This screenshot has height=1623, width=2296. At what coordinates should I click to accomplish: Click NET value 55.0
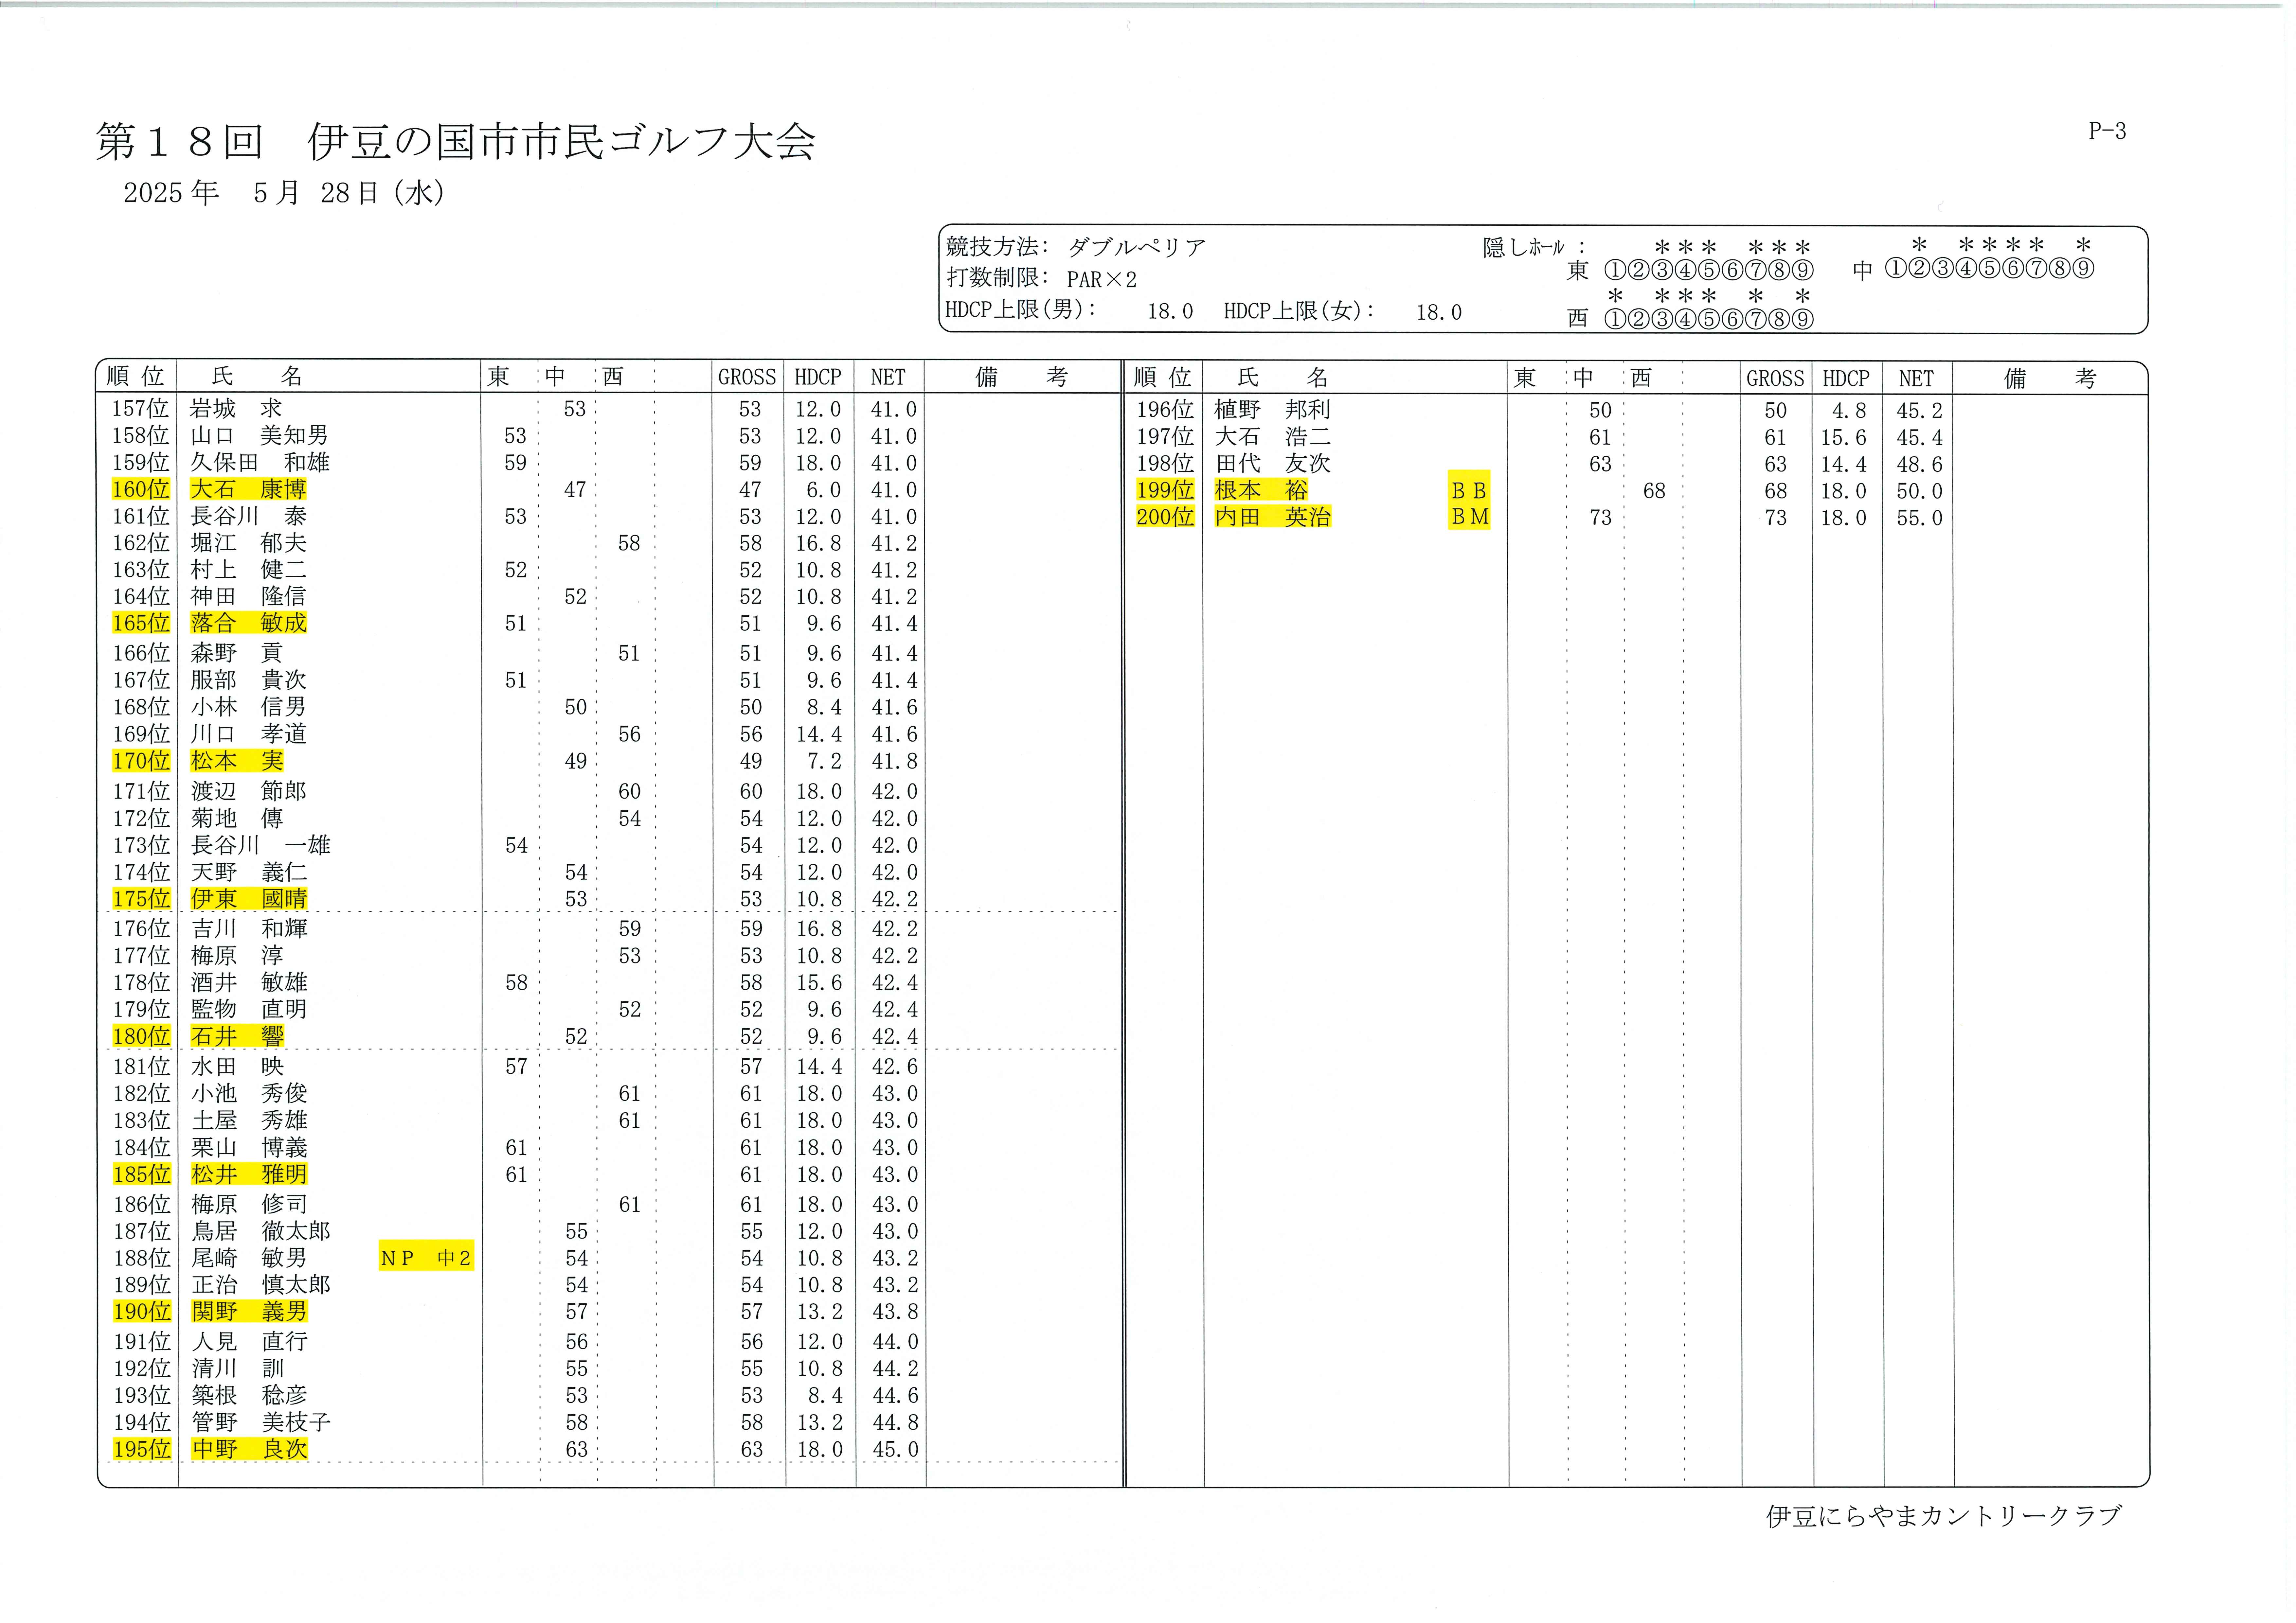point(1919,518)
